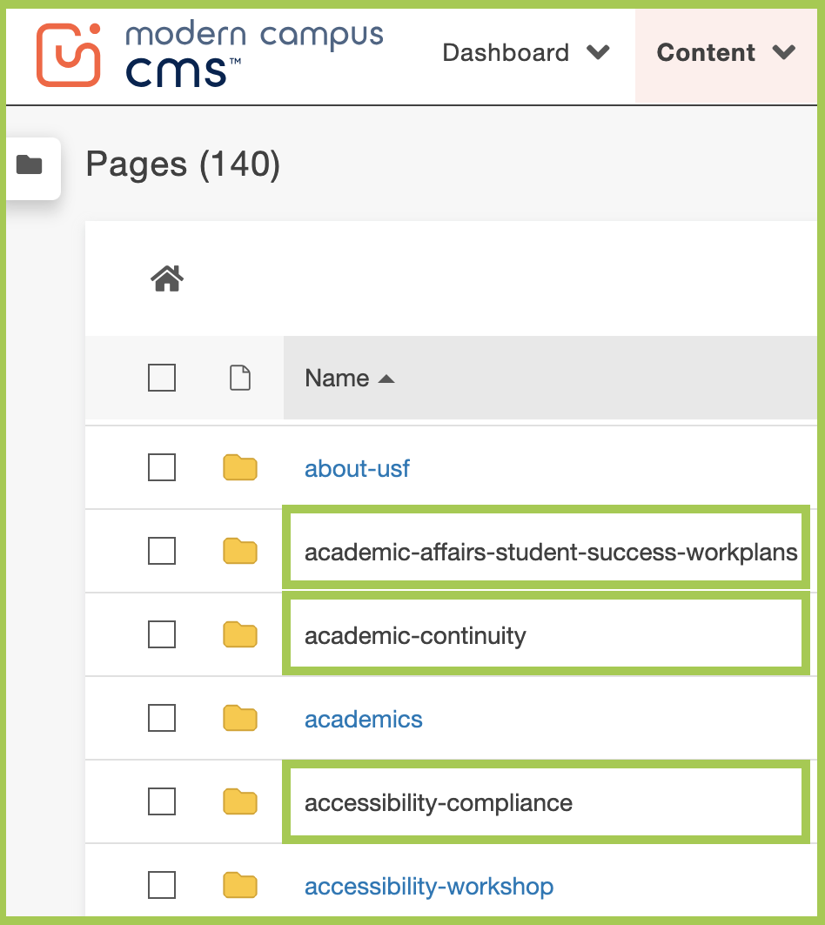Check the academic-continuity row checkbox
Screen dimensions: 825x925
click(162, 634)
